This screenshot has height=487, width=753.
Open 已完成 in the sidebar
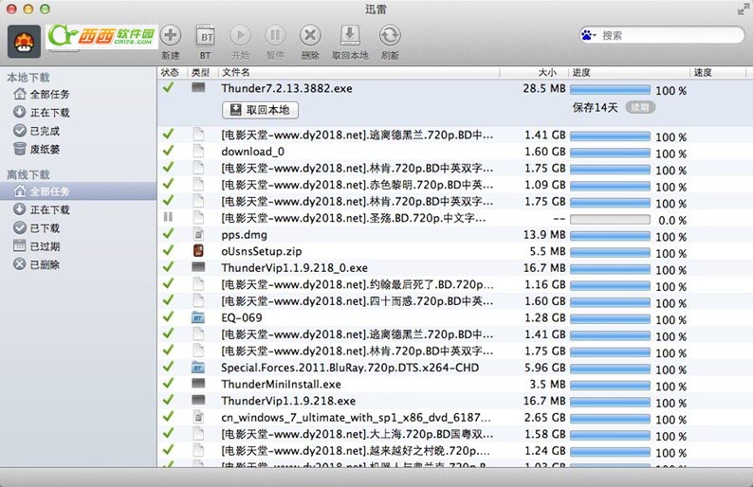pos(36,131)
